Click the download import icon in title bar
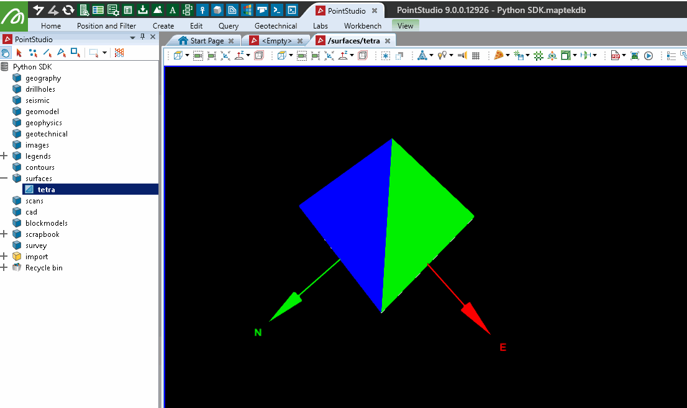The width and height of the screenshot is (687, 408). (142, 10)
